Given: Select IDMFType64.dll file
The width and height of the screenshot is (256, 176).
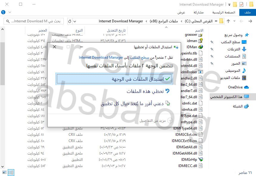Looking at the screenshot, I should pyautogui.click(x=188, y=128).
